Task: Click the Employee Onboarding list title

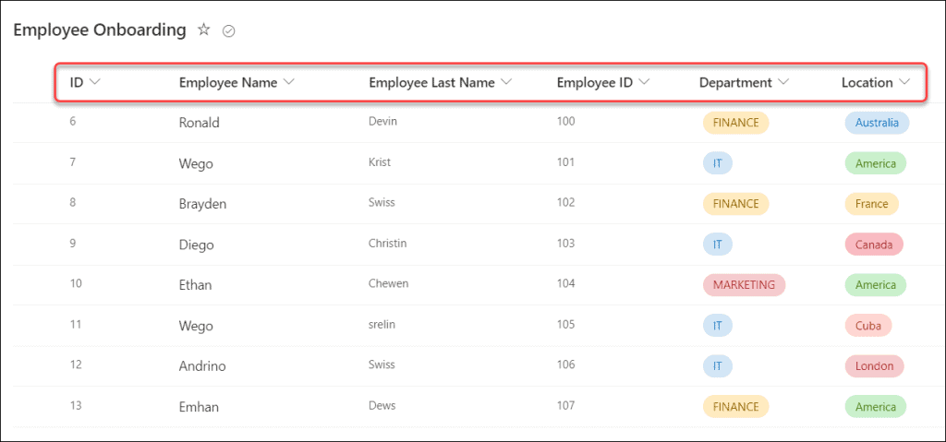Action: 100,30
